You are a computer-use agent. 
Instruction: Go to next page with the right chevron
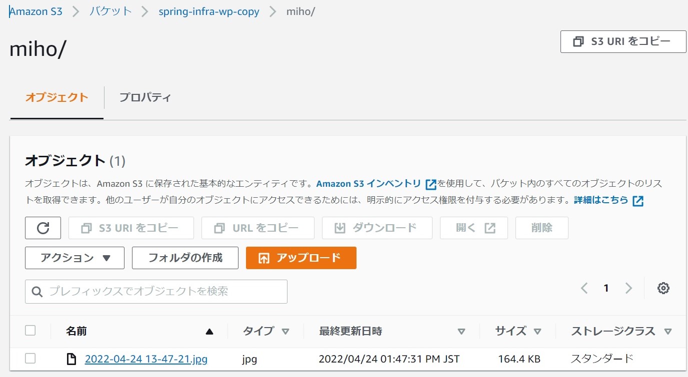click(628, 288)
